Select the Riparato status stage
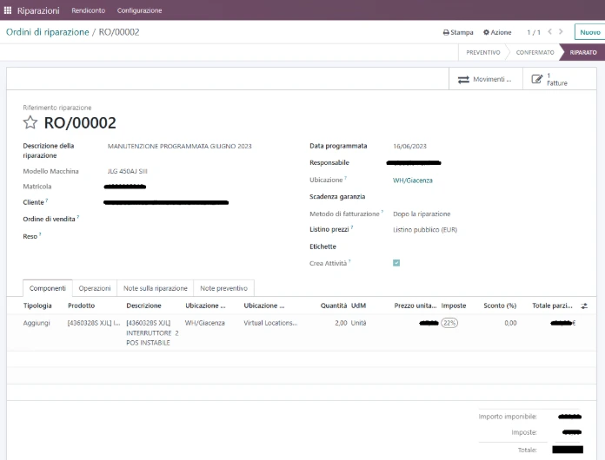605x460 pixels. tap(583, 52)
